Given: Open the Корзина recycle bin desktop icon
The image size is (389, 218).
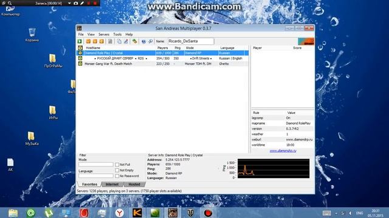Looking at the screenshot, I should 32,35.
